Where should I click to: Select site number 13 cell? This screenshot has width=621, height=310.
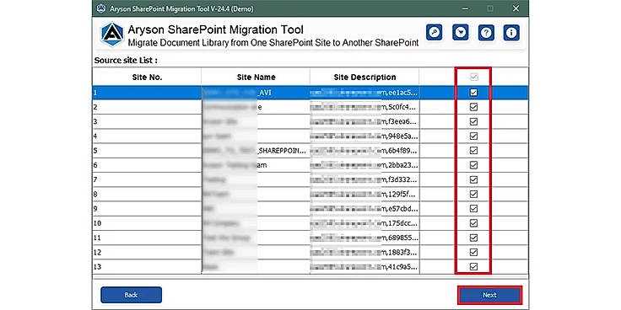[147, 267]
